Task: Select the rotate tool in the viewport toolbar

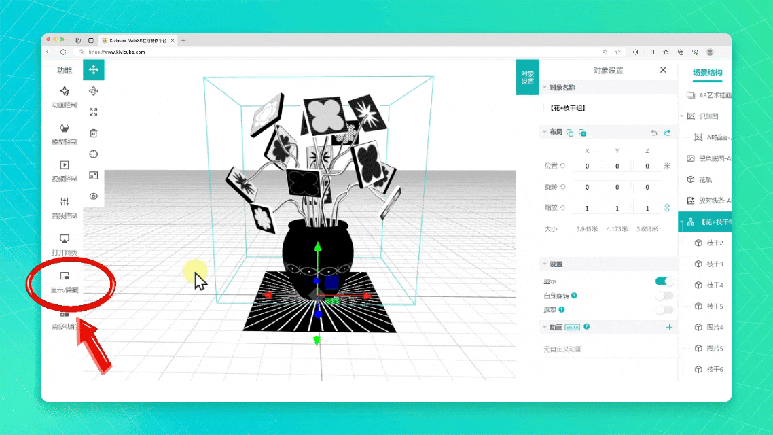Action: [94, 91]
